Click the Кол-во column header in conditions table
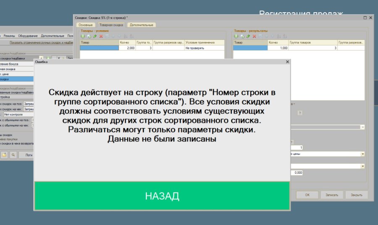 pos(127,42)
